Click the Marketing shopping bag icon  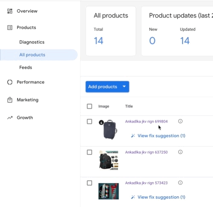(x=10, y=100)
